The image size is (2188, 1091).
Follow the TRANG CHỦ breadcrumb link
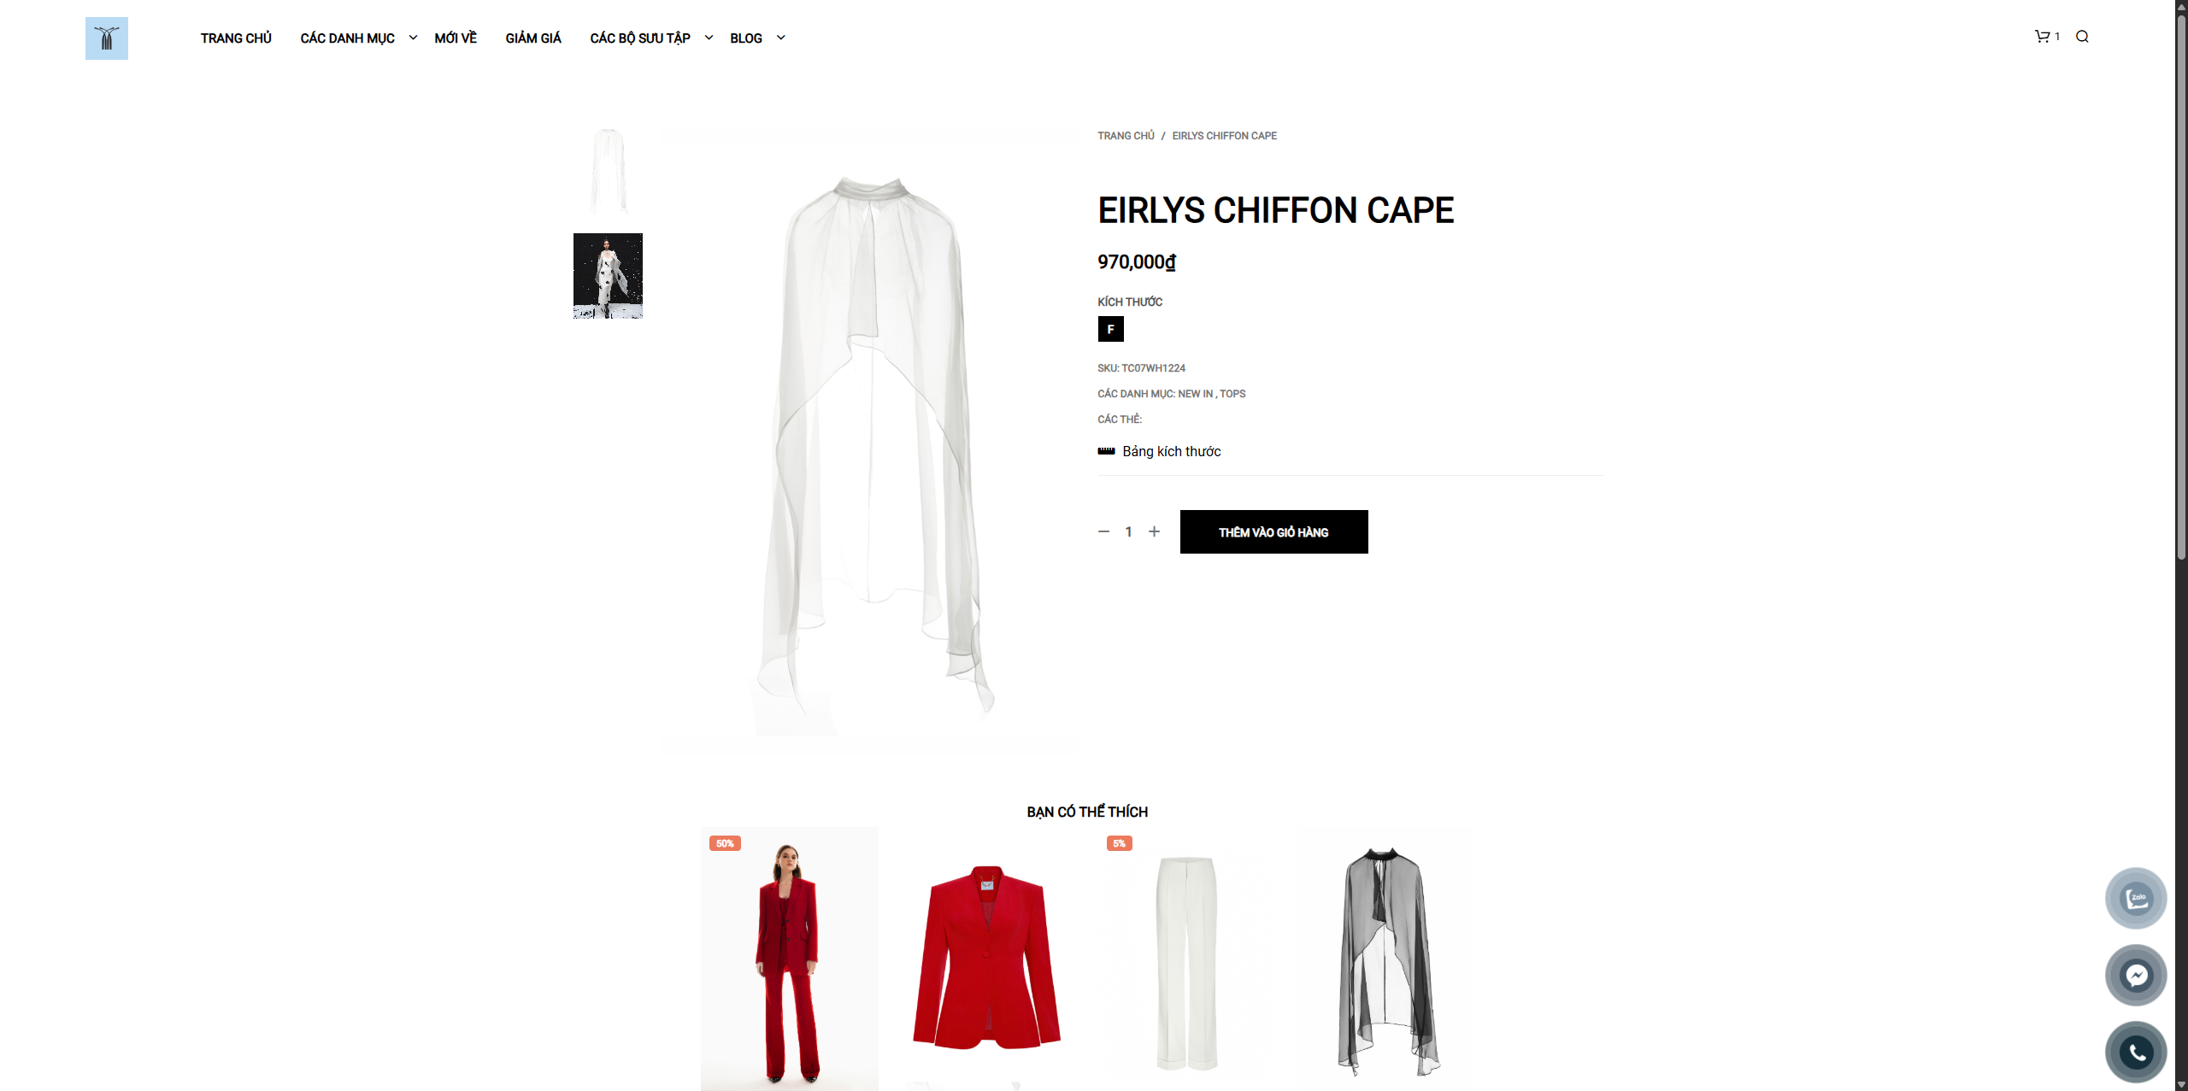point(1126,136)
